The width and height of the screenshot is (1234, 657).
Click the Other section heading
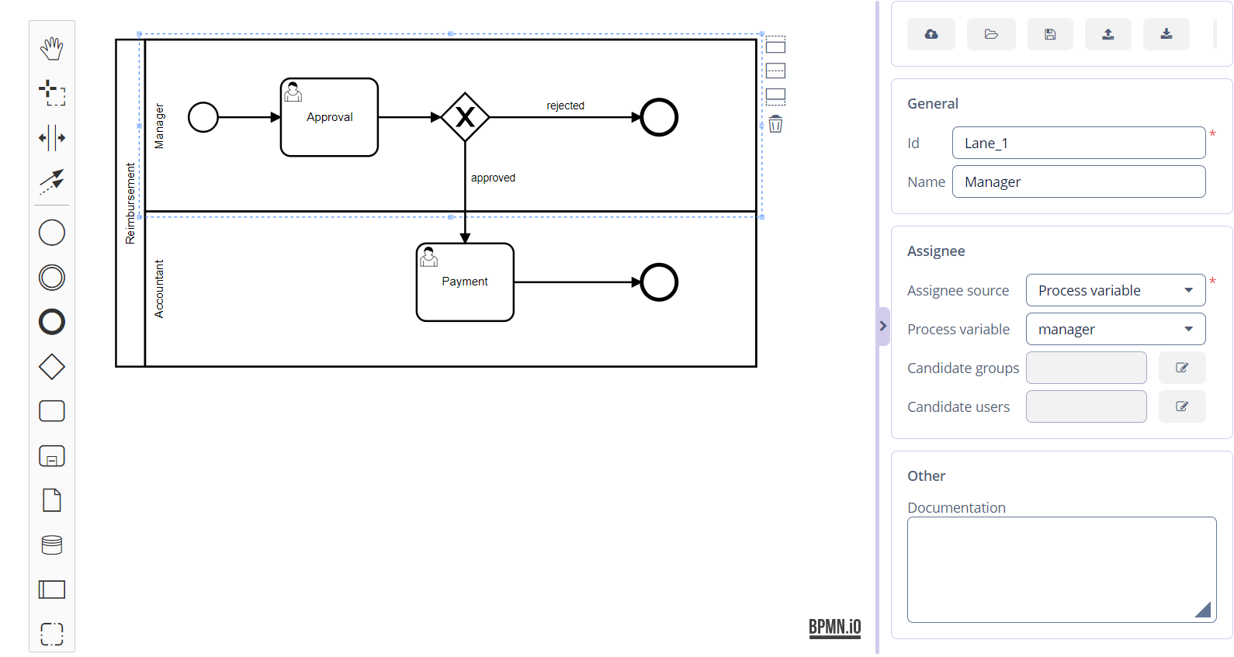click(926, 475)
